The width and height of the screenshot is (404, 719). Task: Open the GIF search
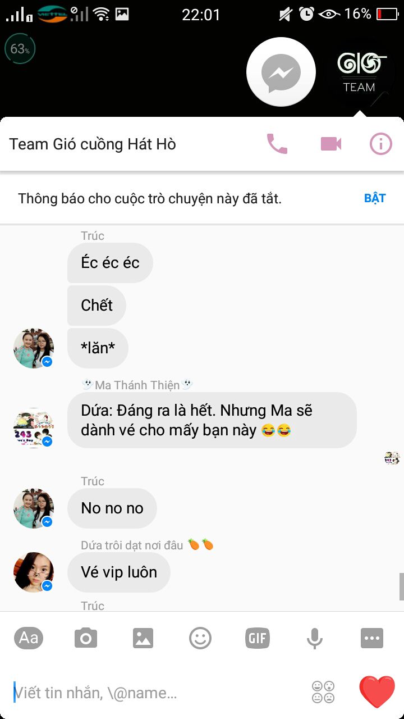258,638
